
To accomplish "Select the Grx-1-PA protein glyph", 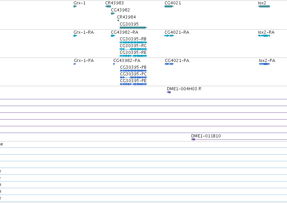I will pyautogui.click(x=75, y=64).
